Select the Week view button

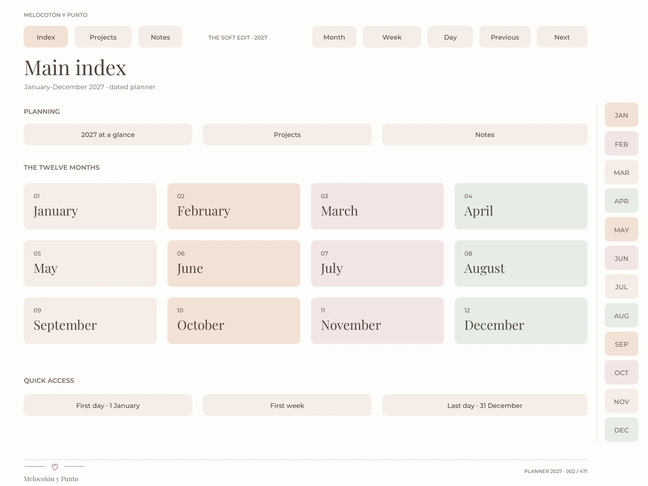tap(392, 37)
